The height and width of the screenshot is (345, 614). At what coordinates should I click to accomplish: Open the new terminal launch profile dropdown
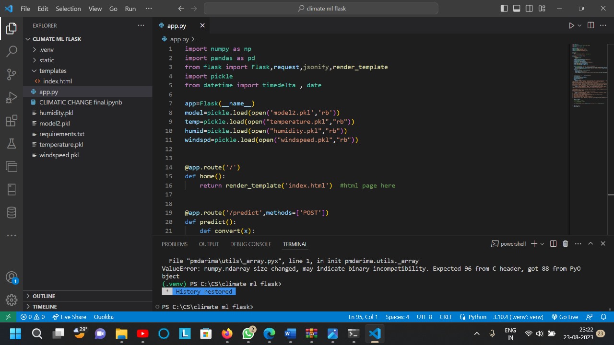[543, 244]
